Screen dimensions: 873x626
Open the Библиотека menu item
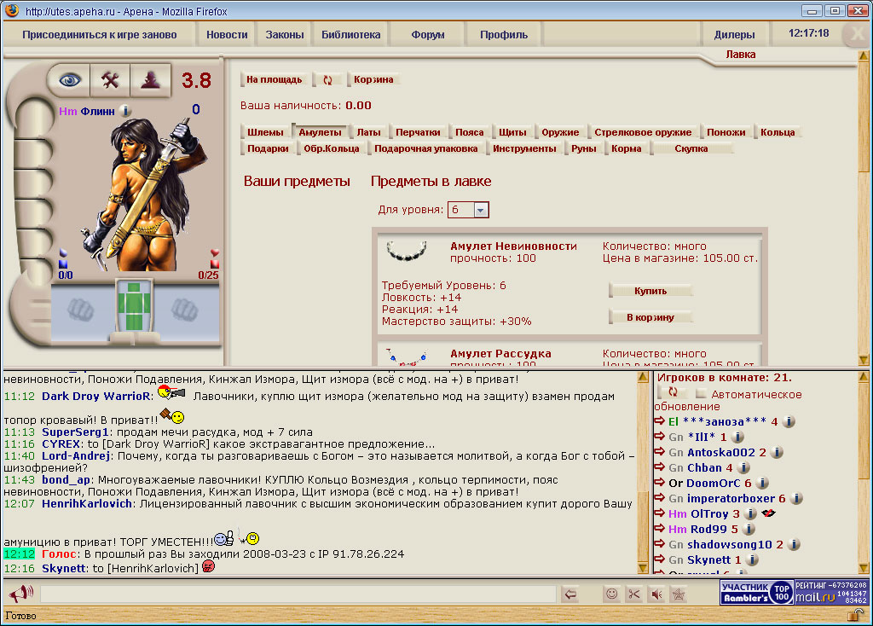point(350,34)
